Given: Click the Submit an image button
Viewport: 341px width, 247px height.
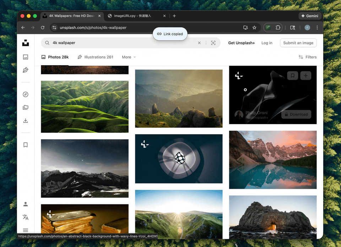Looking at the screenshot, I should pos(298,43).
